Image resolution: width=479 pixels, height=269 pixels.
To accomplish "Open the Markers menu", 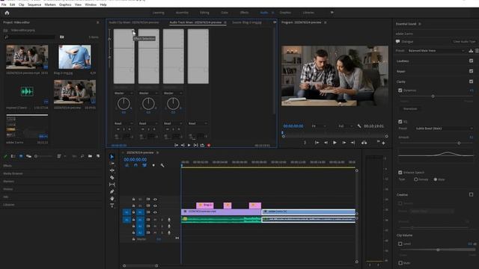I will coord(50,4).
